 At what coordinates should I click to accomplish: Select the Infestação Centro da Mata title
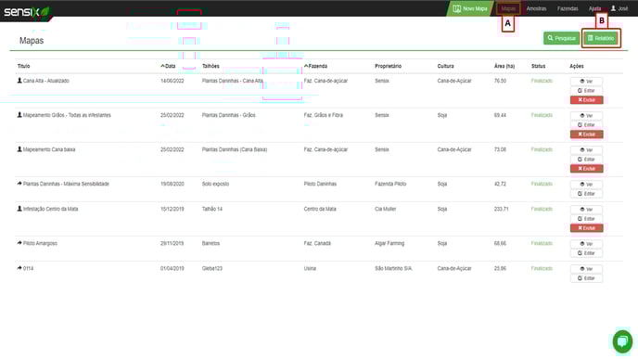50,209
